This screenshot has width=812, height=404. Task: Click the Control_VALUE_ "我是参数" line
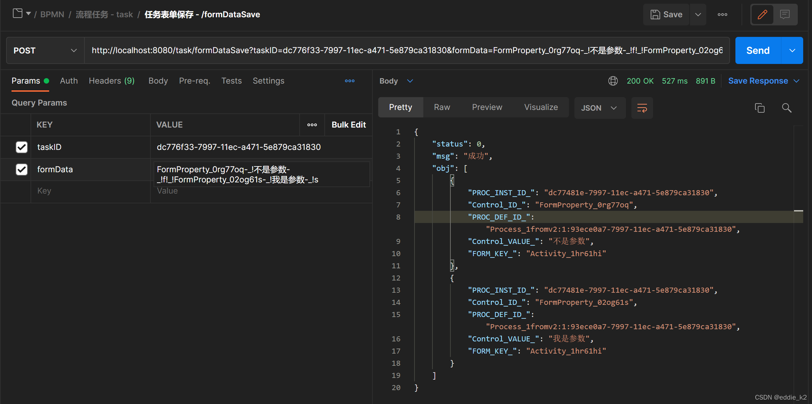coord(531,339)
